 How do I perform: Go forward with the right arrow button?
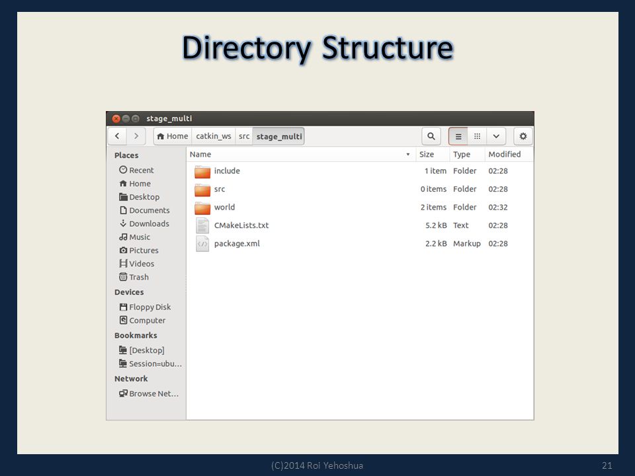point(136,136)
